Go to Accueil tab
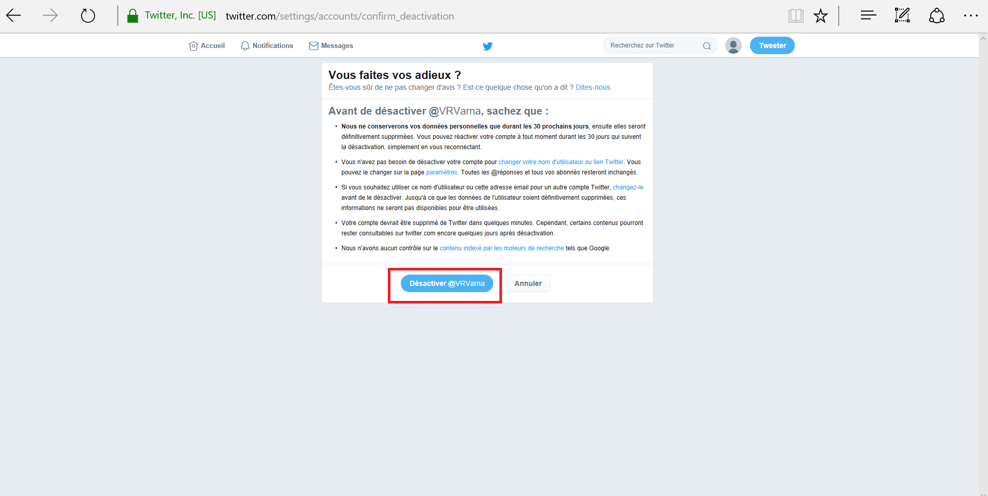Screen dimensions: 988x496 (x=207, y=45)
